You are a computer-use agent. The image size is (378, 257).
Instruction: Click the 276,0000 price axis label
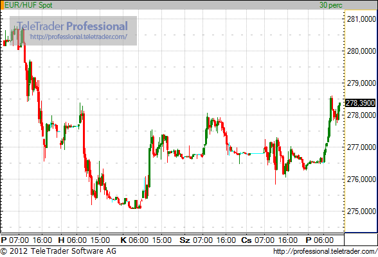click(x=361, y=179)
